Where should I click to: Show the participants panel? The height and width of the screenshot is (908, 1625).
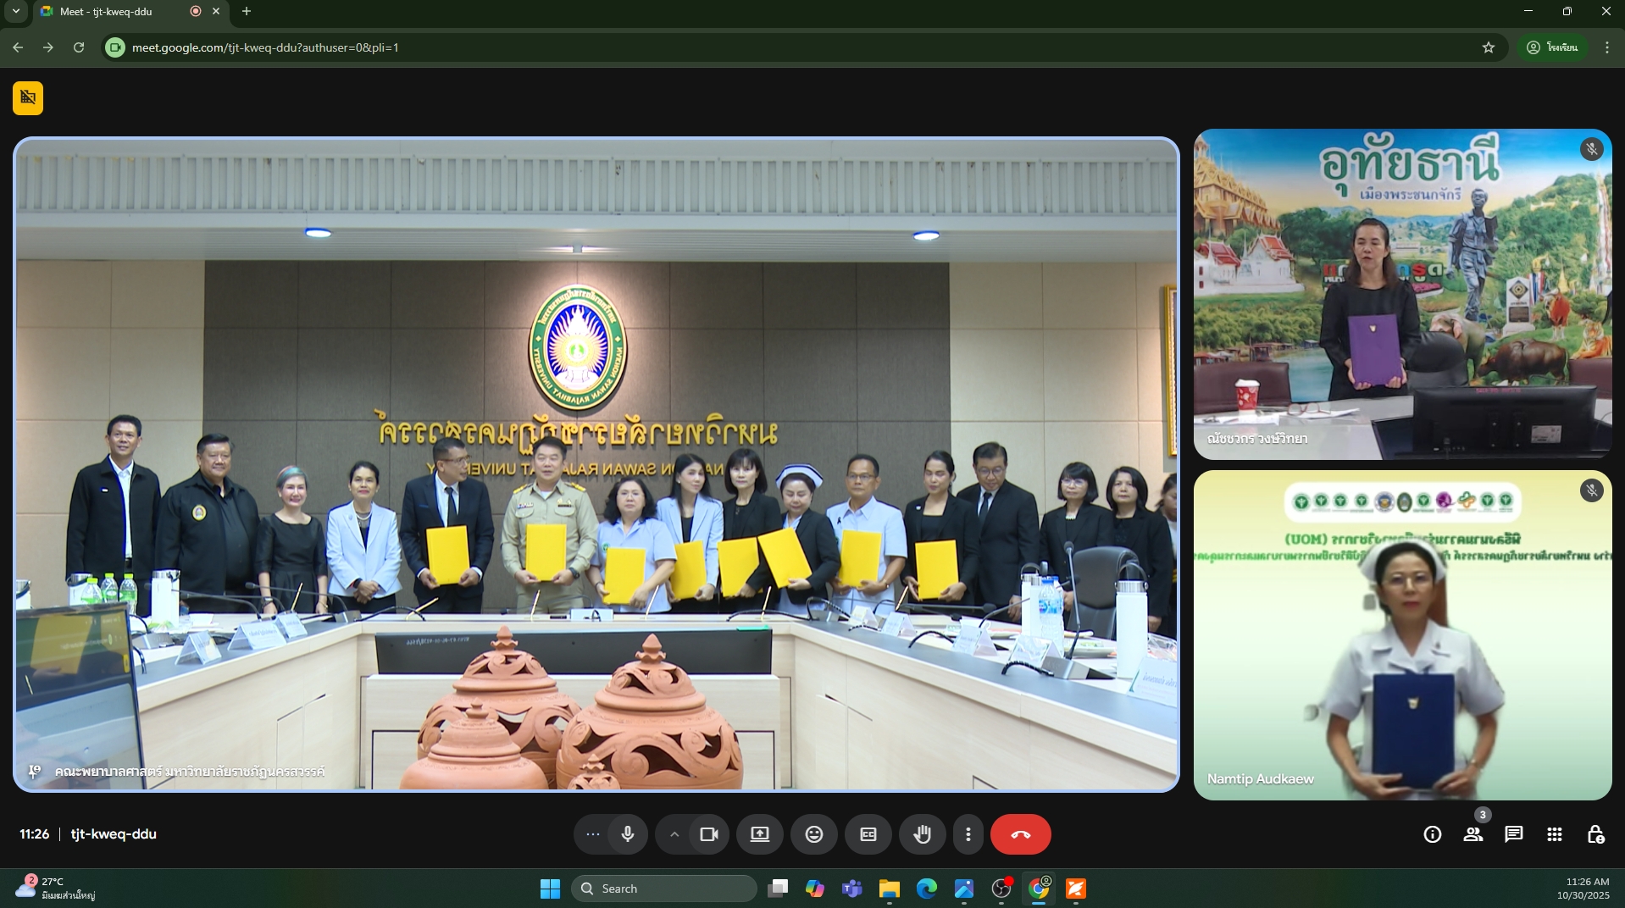pos(1473,834)
